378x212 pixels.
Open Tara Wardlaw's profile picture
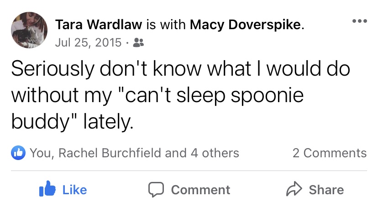click(29, 31)
